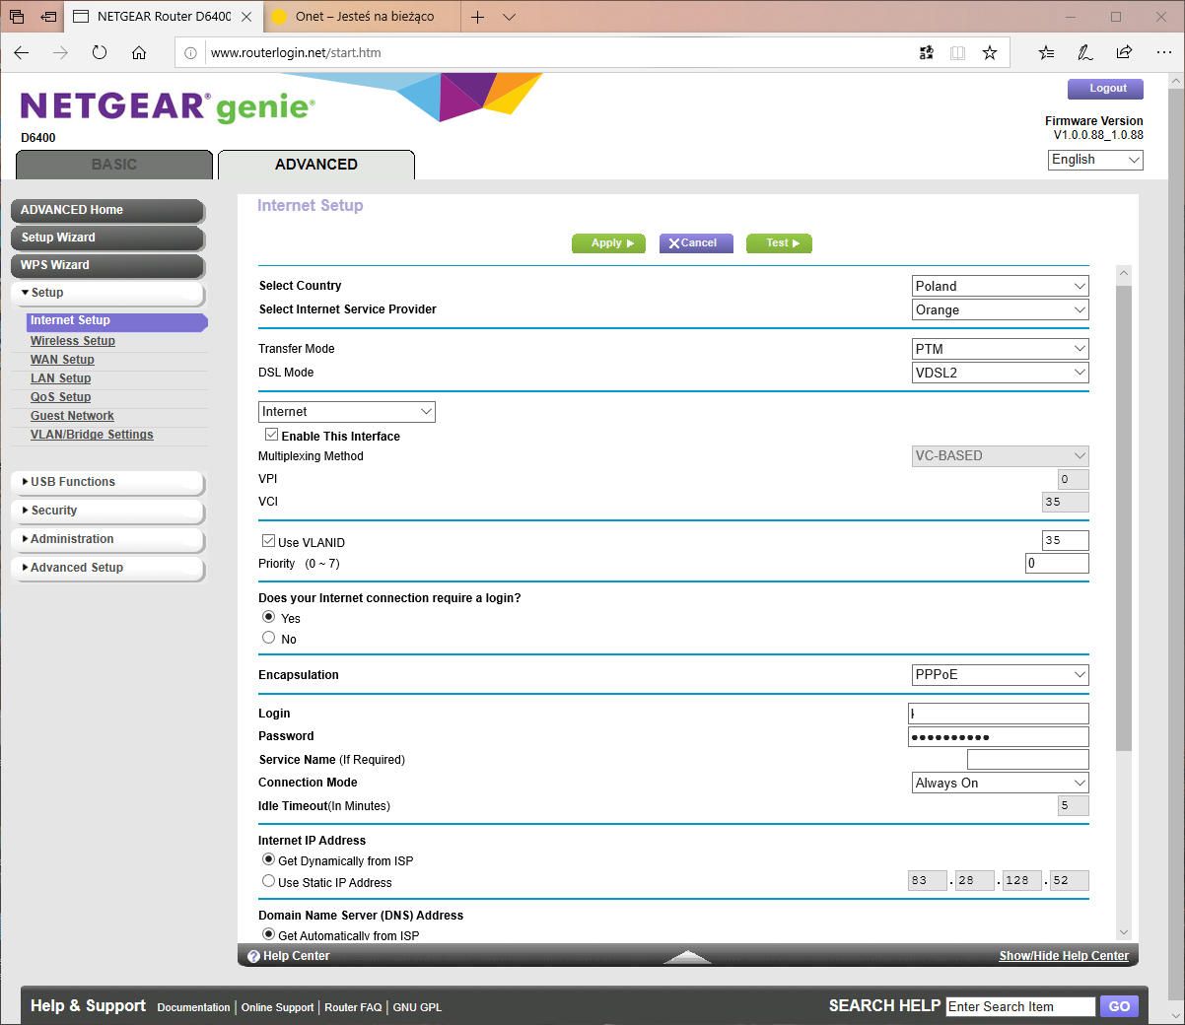Click the Search Help input field
This screenshot has height=1025, width=1185.
1020,1006
